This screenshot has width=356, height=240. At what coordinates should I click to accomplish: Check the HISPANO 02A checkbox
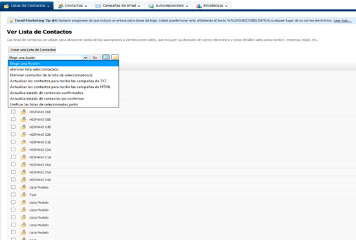point(13,149)
